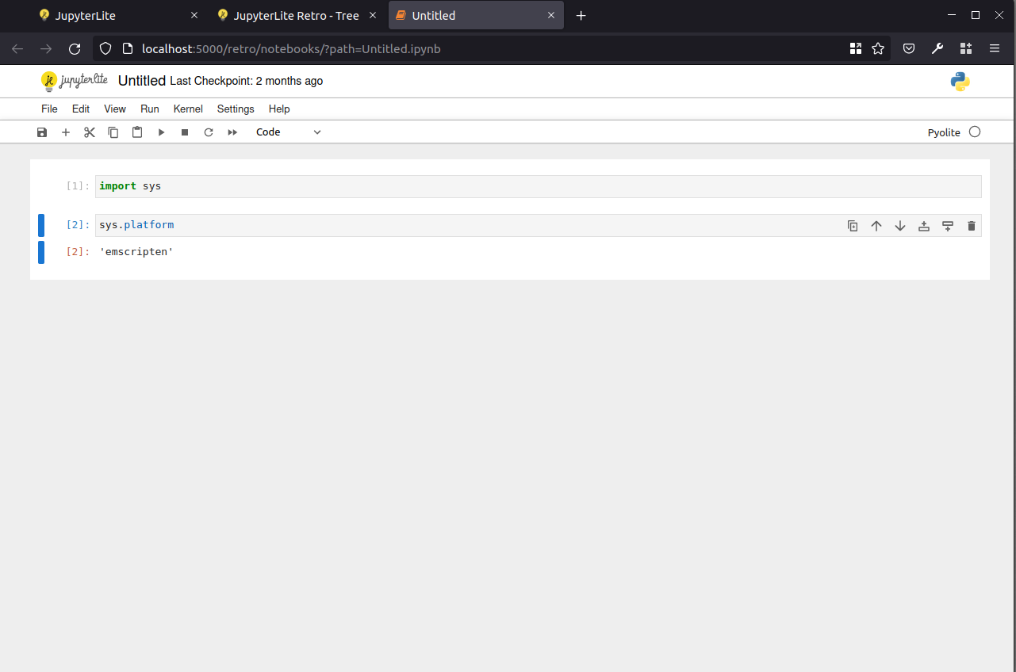Click the [1]: input prompt
1016x672 pixels.
click(x=78, y=186)
